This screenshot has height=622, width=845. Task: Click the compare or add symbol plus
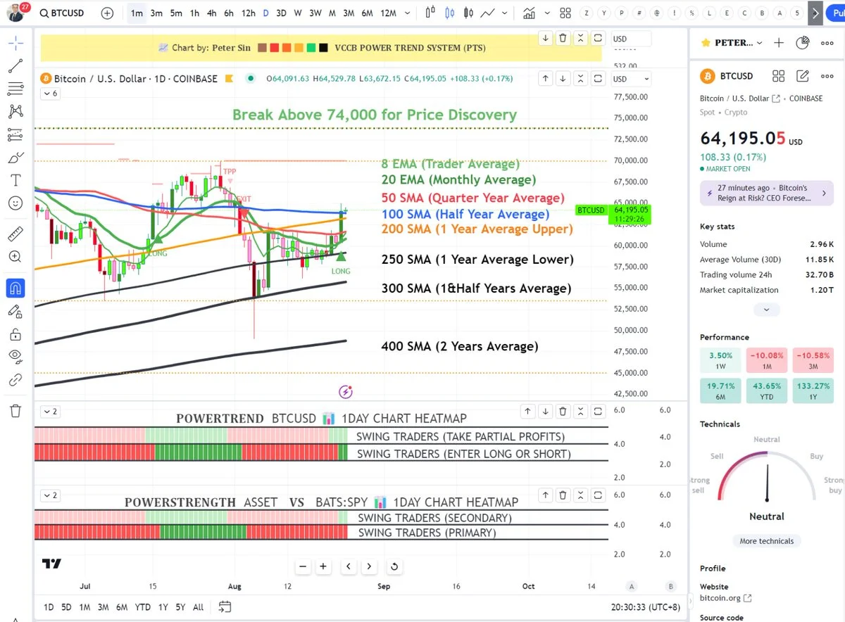pos(107,13)
